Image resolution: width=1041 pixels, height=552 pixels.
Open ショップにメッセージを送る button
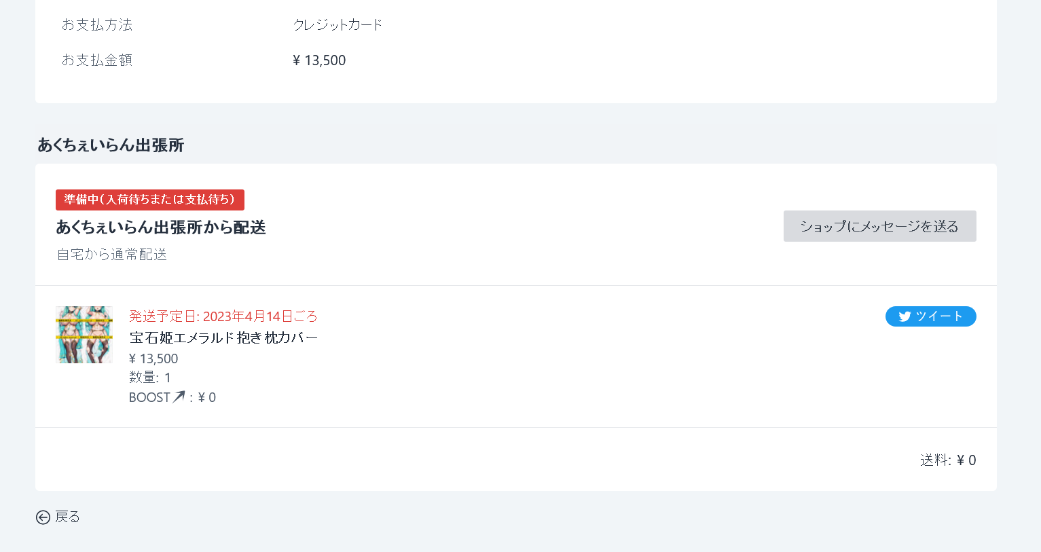[x=879, y=226]
